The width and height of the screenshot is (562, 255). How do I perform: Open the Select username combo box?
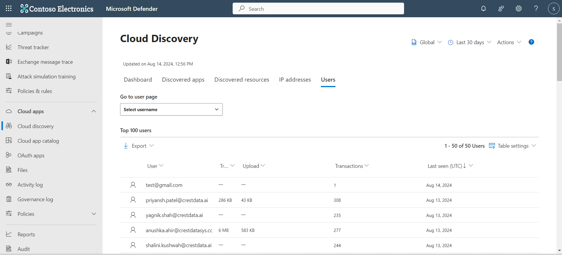click(x=171, y=109)
